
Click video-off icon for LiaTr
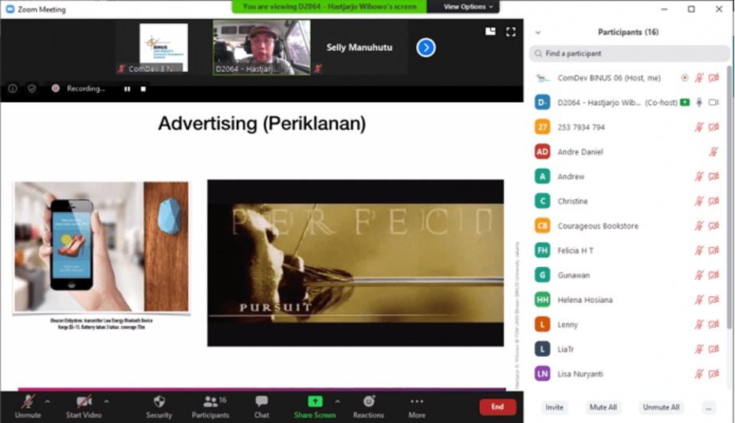(x=713, y=349)
